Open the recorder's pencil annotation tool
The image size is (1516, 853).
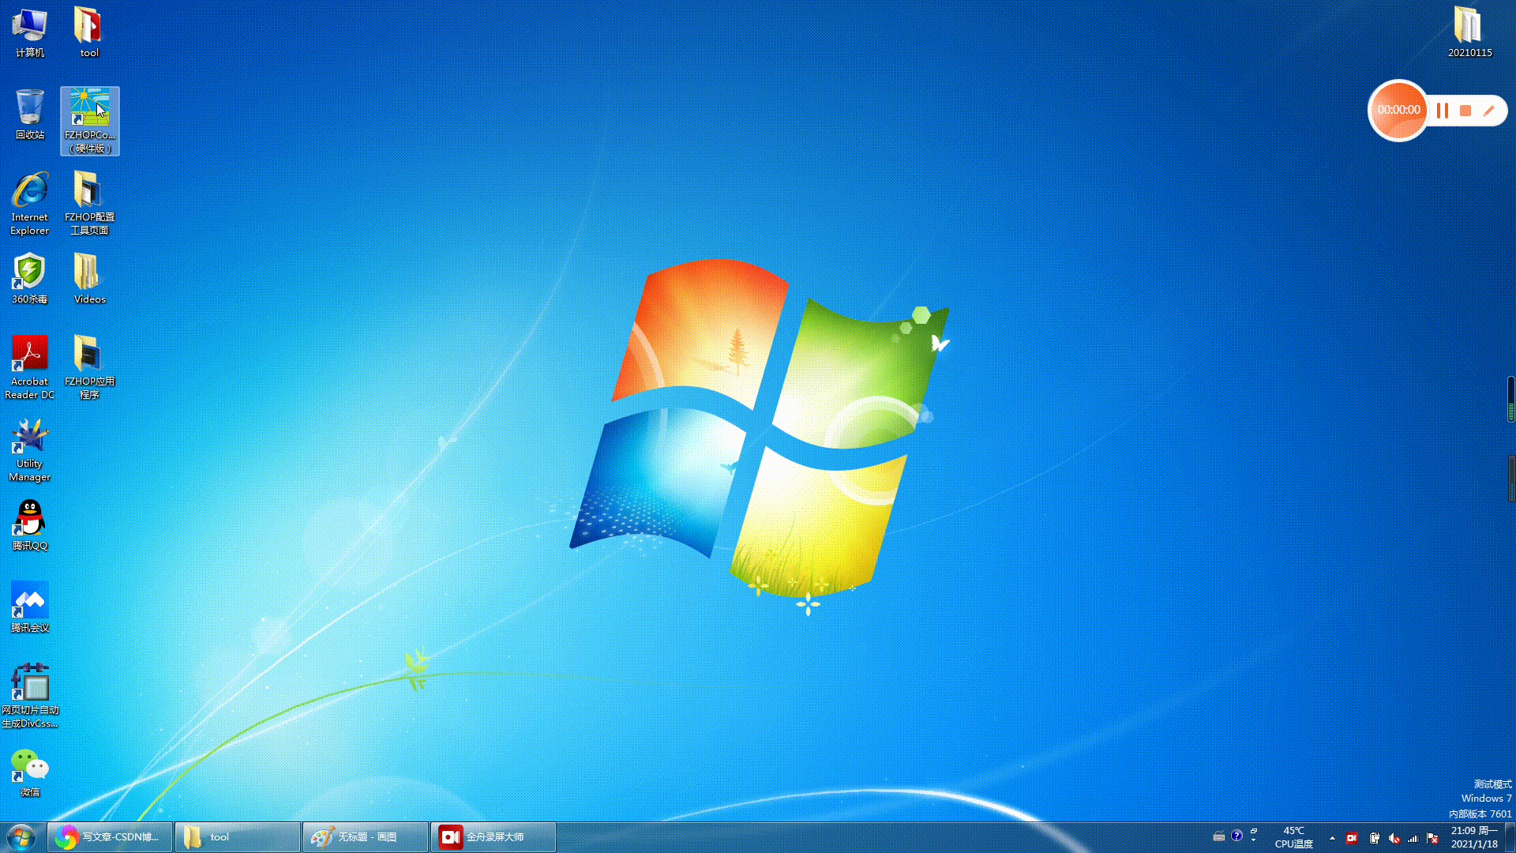1489,111
